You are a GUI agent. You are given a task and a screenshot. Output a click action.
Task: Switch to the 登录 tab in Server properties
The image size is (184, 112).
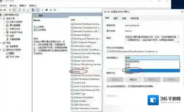tap(116, 18)
